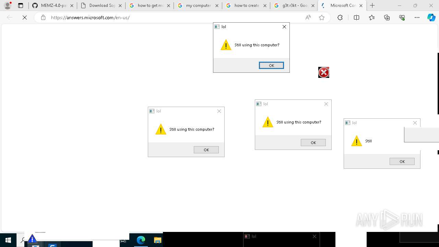Image resolution: width=439 pixels, height=247 pixels.
Task: Click the site info lock icon
Action: click(x=43, y=17)
